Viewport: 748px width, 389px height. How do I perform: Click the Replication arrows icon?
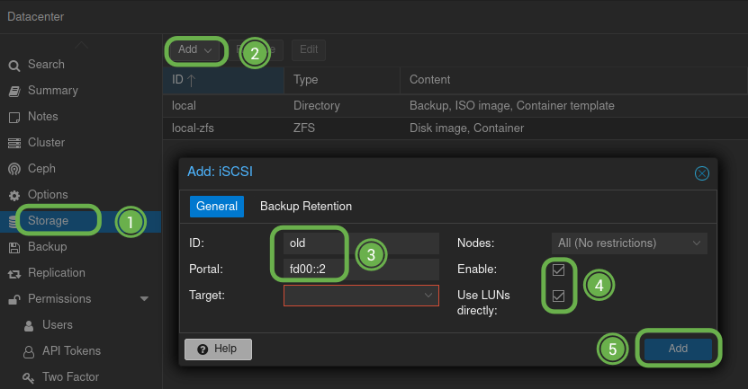(14, 274)
